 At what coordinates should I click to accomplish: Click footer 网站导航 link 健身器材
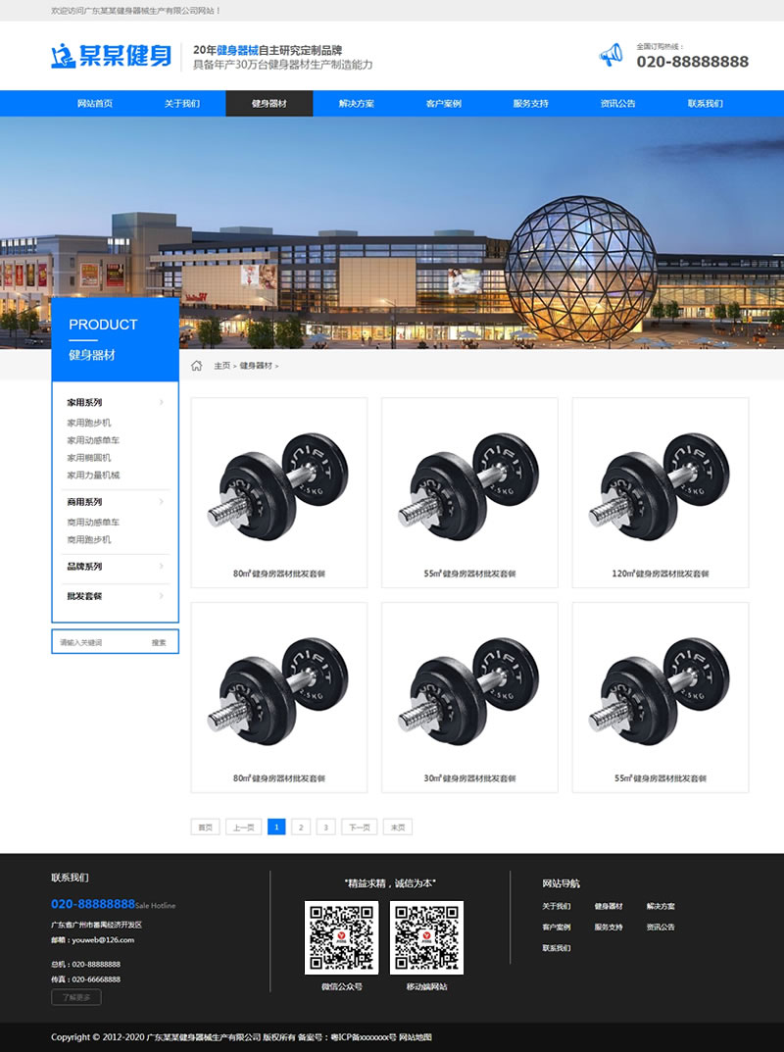pos(609,907)
